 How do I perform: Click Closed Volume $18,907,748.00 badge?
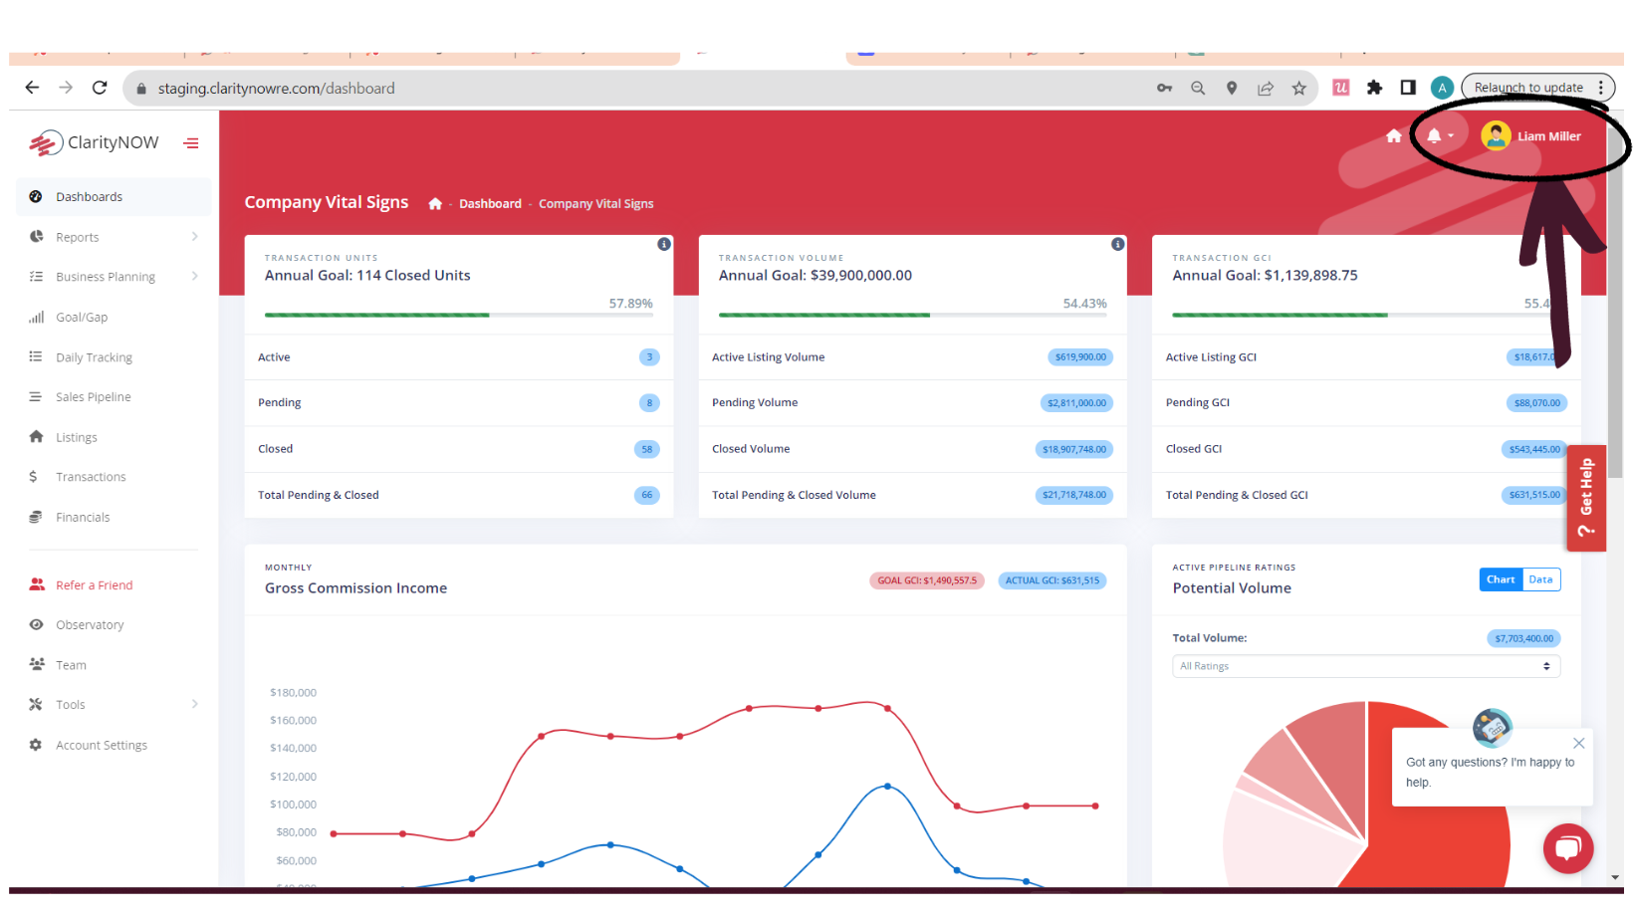point(1074,449)
